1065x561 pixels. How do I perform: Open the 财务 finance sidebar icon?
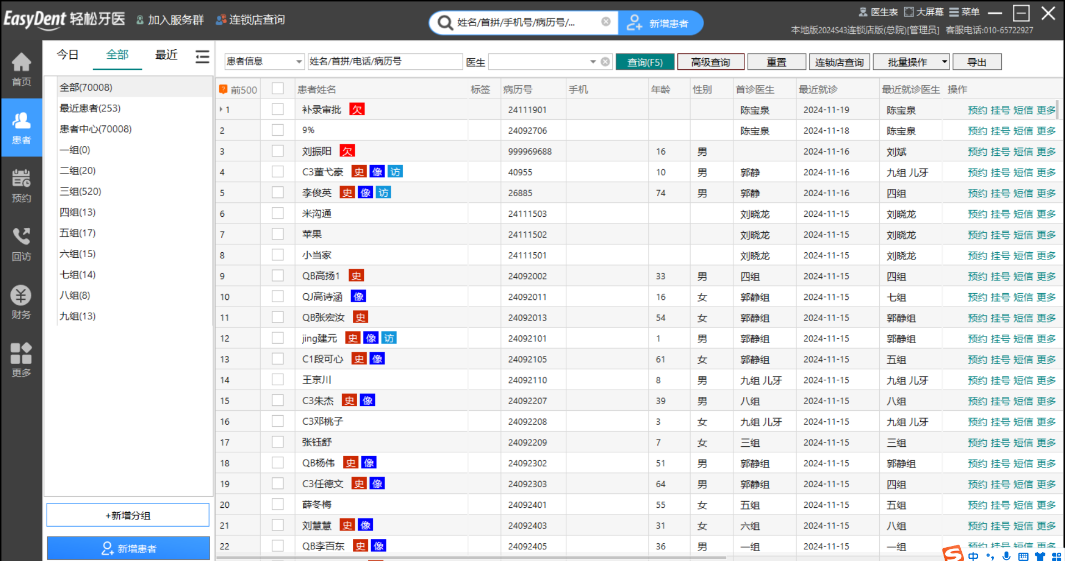[21, 302]
